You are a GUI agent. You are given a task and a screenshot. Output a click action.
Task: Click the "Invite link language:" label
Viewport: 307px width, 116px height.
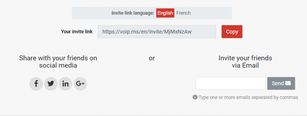[133, 13]
